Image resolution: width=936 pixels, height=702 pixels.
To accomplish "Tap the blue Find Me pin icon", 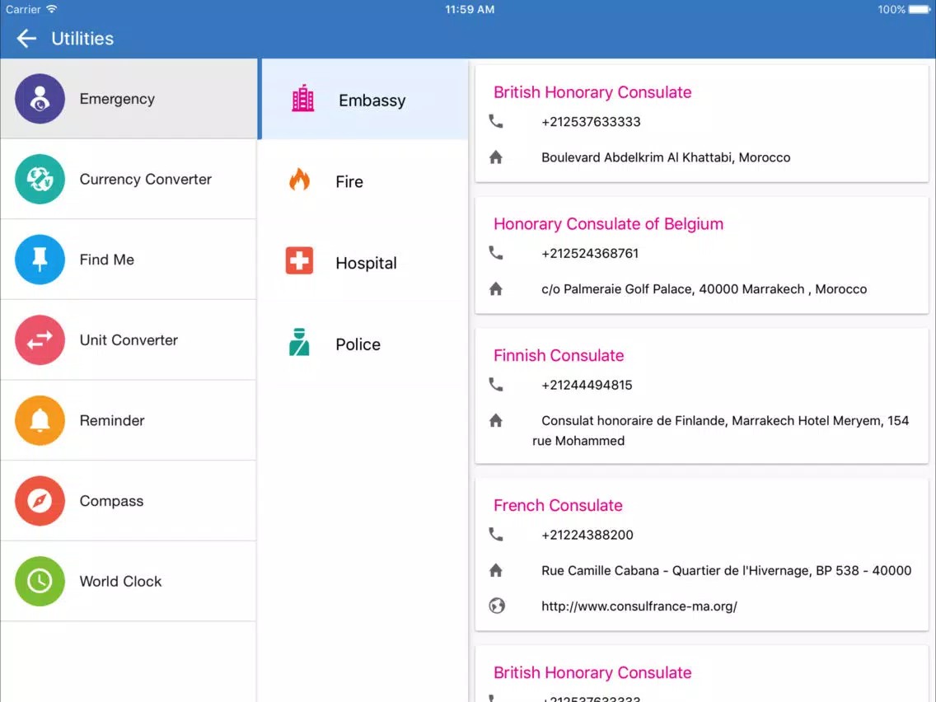I will (40, 260).
